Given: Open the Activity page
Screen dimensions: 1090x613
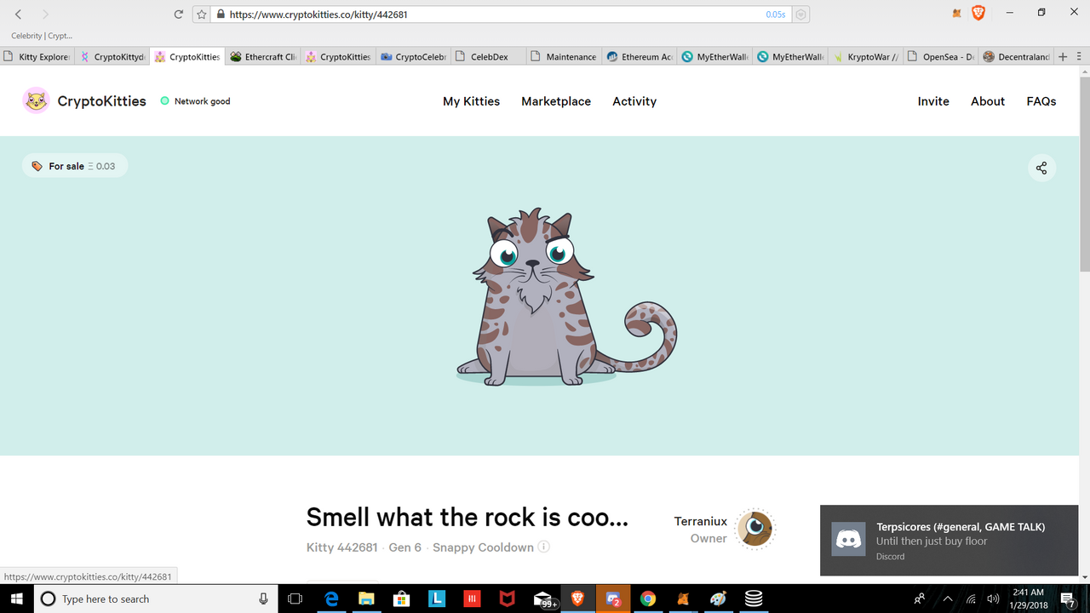Looking at the screenshot, I should 634,101.
